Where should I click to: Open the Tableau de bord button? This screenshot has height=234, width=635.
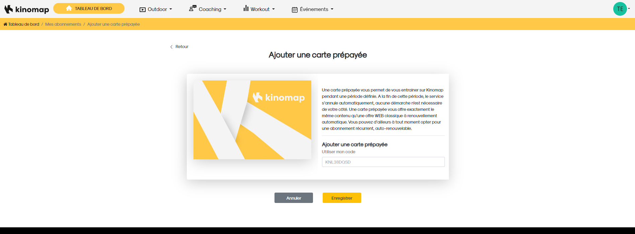click(89, 8)
